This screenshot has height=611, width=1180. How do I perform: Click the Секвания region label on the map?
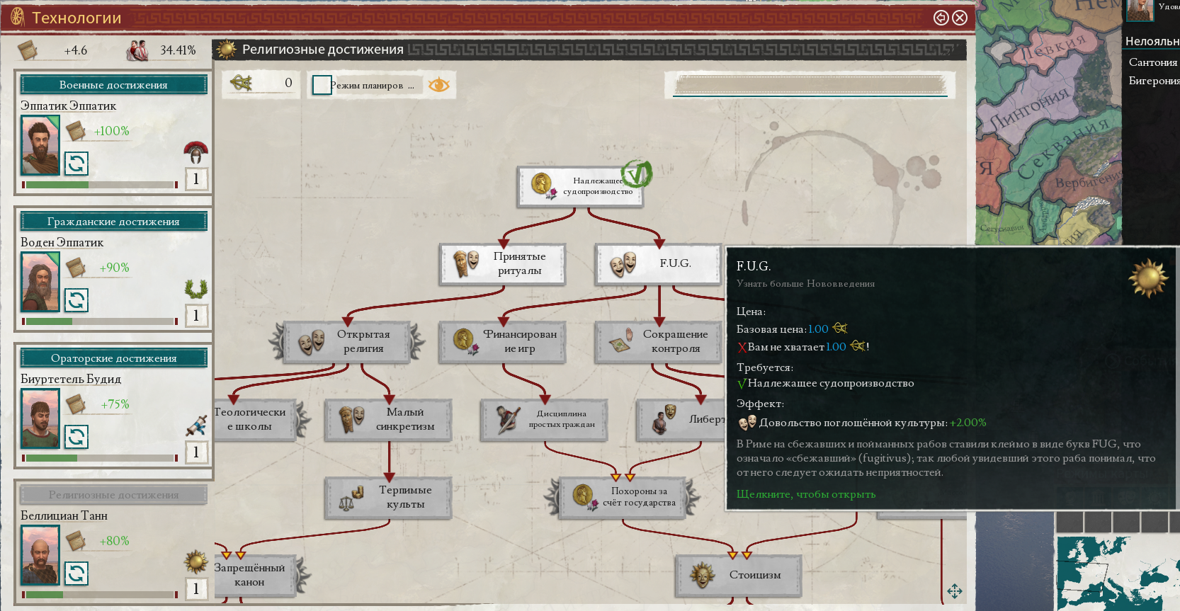pyautogui.click(x=1064, y=149)
